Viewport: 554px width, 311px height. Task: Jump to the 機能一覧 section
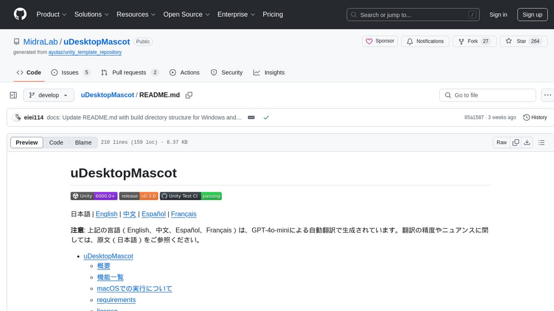[110, 277]
